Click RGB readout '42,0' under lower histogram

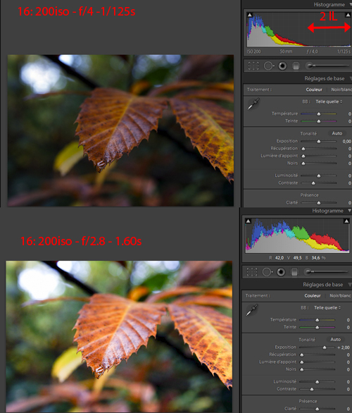tap(279, 258)
